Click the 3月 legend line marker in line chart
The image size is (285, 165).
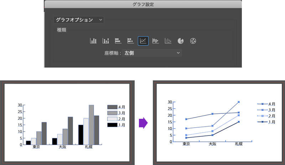[263, 110]
